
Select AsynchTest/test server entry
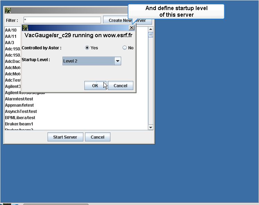tap(21, 112)
